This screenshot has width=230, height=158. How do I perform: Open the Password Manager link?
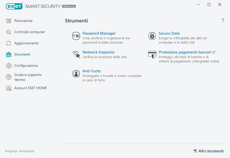pos(99,33)
